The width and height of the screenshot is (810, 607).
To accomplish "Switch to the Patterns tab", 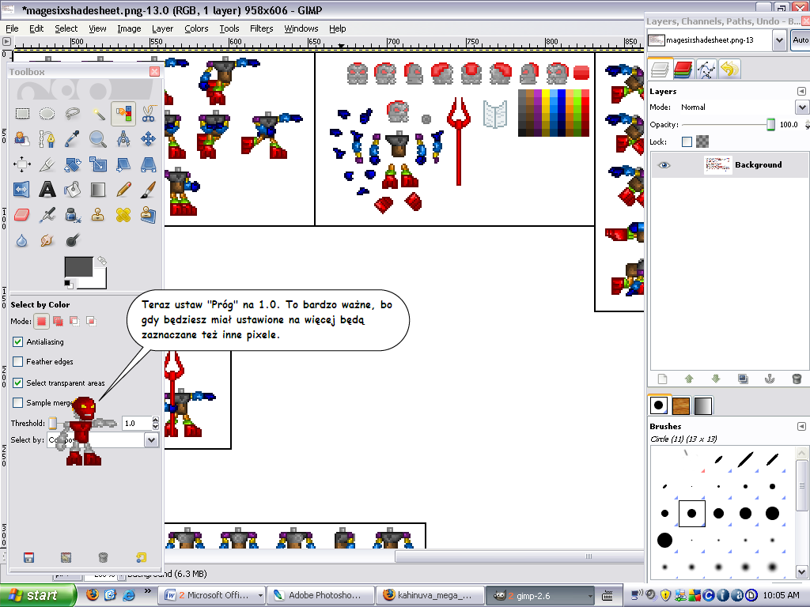I will [681, 405].
